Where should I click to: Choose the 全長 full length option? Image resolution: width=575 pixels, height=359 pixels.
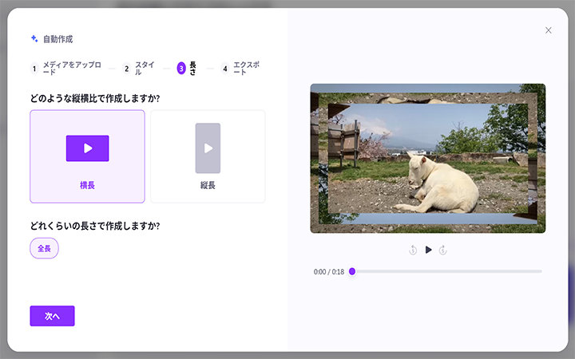(44, 248)
